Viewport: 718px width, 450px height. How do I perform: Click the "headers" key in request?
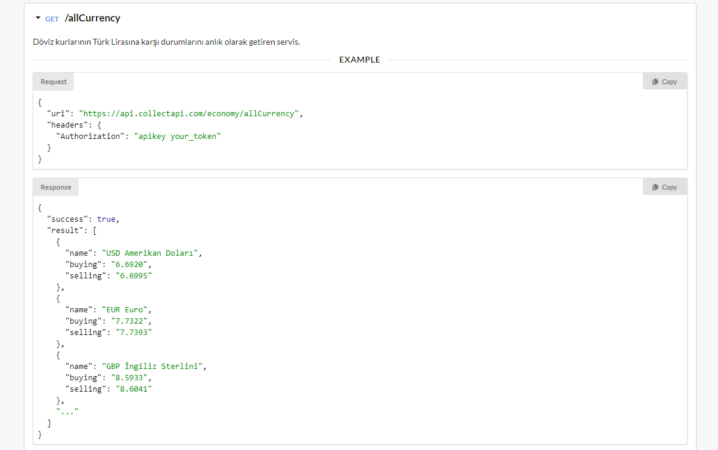tap(67, 125)
